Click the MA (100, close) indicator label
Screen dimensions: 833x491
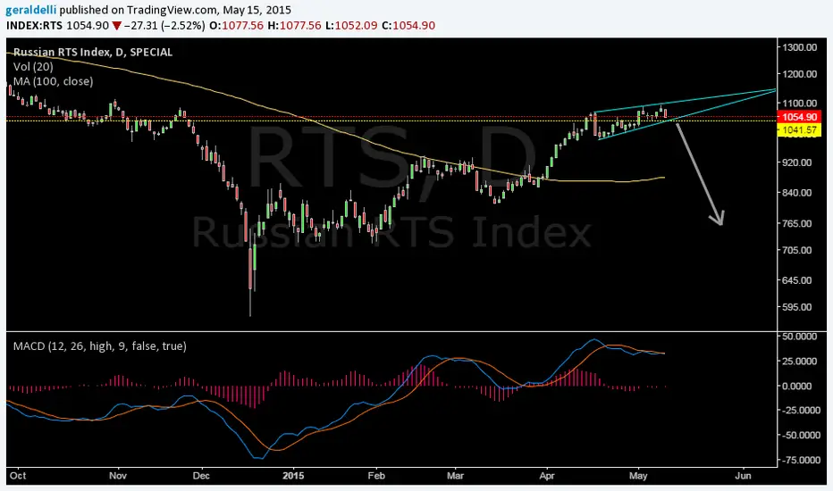[x=53, y=81]
